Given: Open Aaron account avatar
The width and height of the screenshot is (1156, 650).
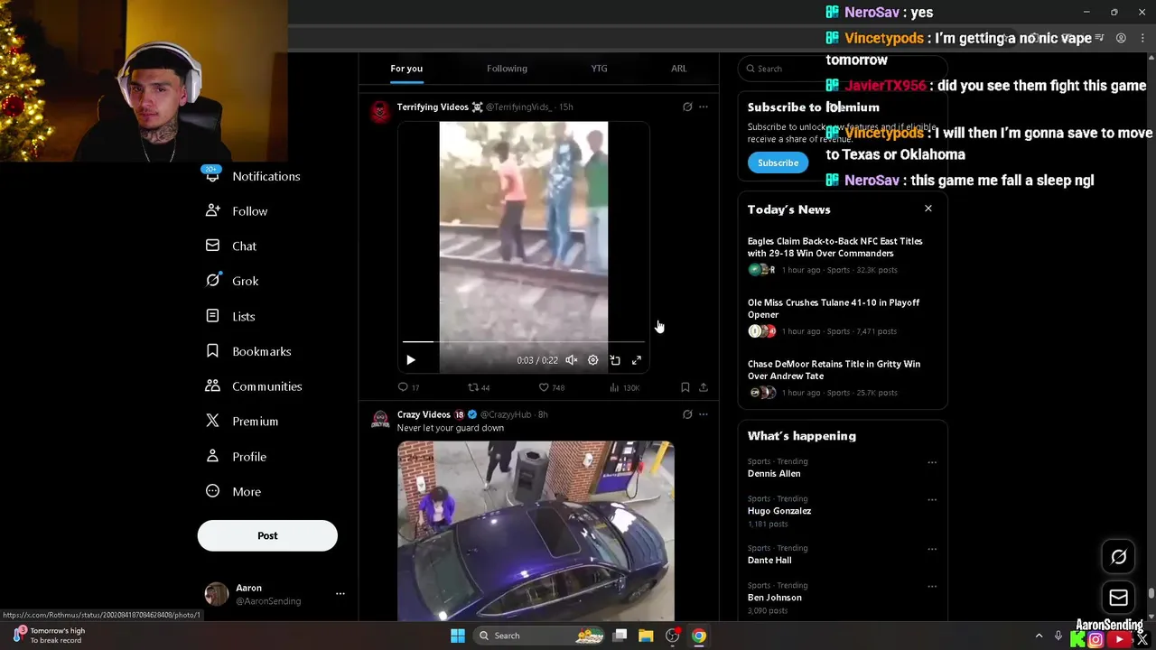Looking at the screenshot, I should point(217,594).
